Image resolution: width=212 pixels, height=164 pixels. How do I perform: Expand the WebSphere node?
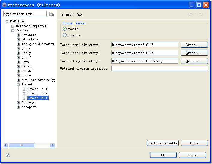[18, 107]
